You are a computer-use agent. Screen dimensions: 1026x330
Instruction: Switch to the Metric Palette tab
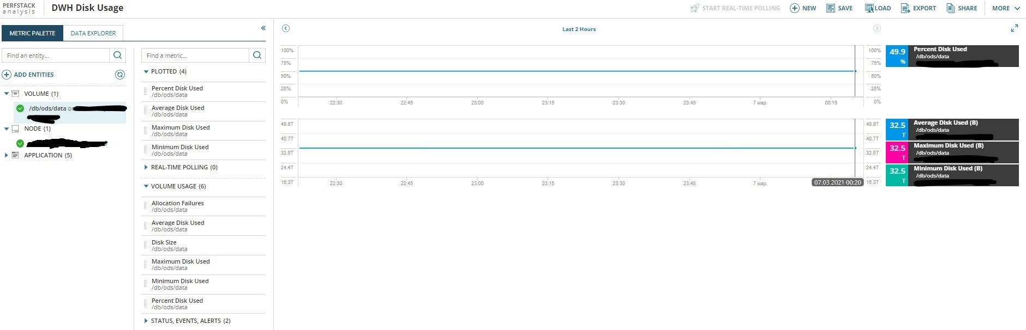tap(32, 33)
